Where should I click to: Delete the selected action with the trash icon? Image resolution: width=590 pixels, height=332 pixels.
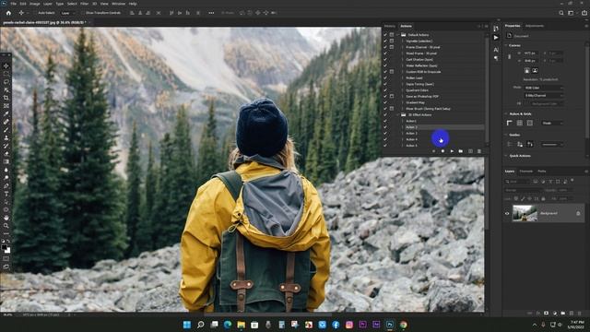coord(479,151)
